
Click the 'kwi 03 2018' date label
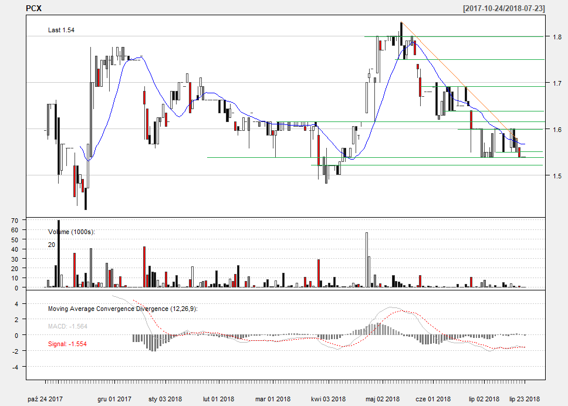(x=328, y=399)
